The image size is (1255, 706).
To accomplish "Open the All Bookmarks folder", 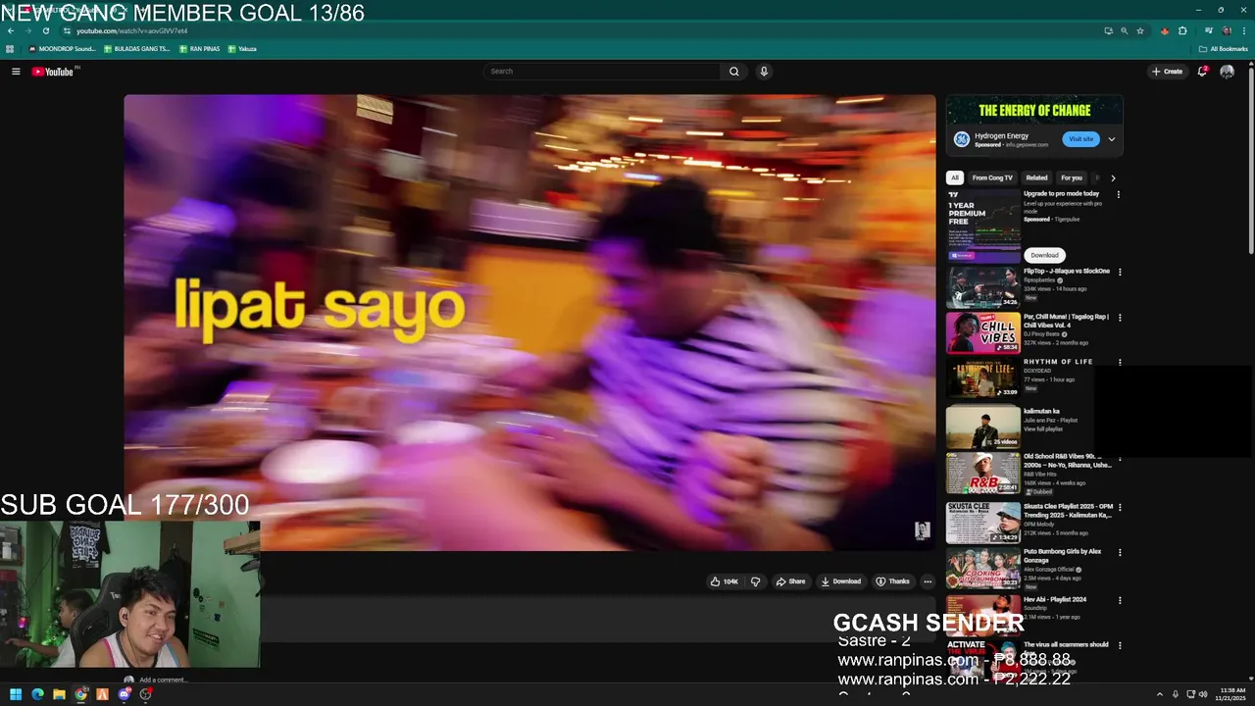I will [1223, 49].
